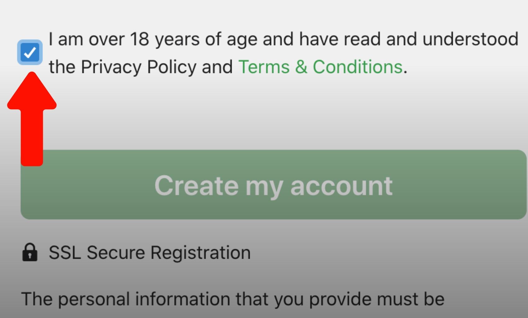The height and width of the screenshot is (318, 528).
Task: Click the word 'Conditions' in the green link
Action: [x=357, y=67]
